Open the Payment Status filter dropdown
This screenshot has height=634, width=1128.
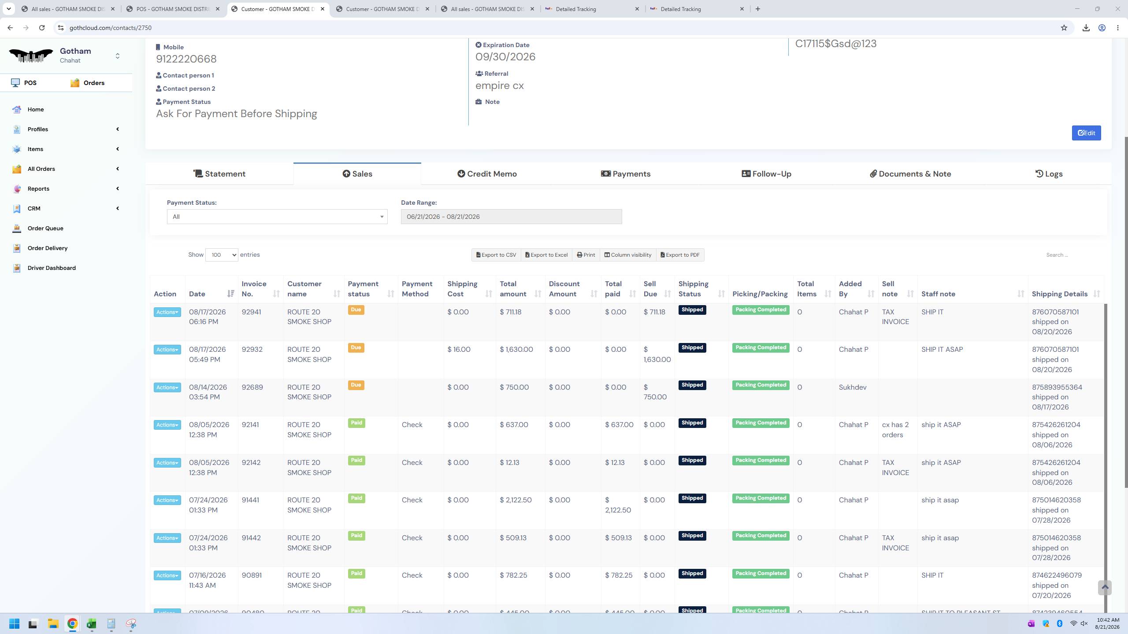coord(277,217)
